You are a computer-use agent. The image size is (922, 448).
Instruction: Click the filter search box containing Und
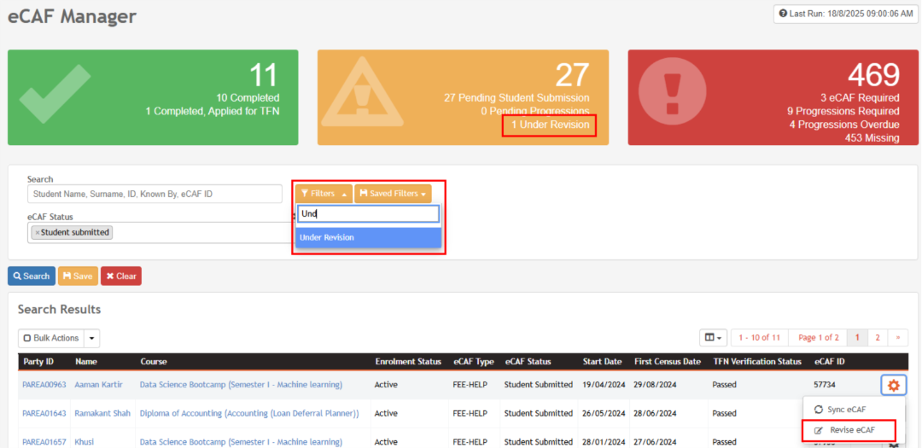[368, 214]
